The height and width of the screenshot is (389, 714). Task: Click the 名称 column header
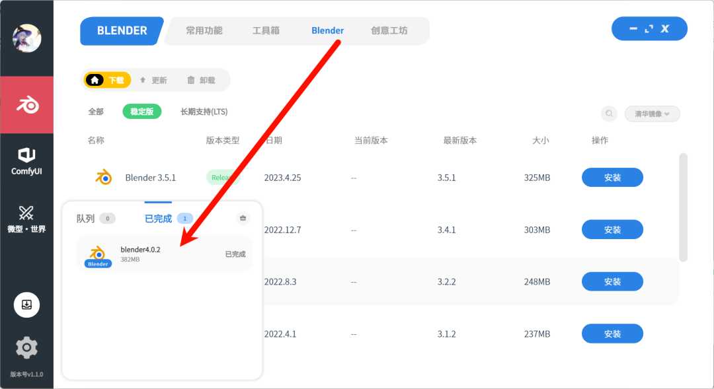pyautogui.click(x=96, y=140)
